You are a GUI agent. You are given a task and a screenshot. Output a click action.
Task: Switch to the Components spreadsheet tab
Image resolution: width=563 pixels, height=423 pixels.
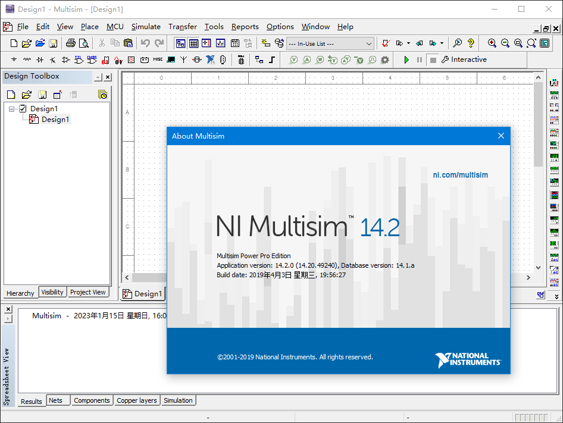92,400
